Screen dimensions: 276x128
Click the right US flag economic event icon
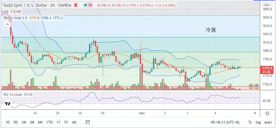point(257,86)
